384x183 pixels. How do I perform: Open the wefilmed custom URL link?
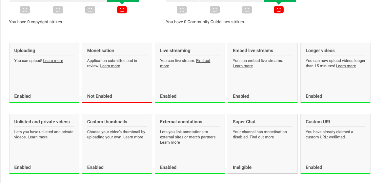click(x=337, y=137)
